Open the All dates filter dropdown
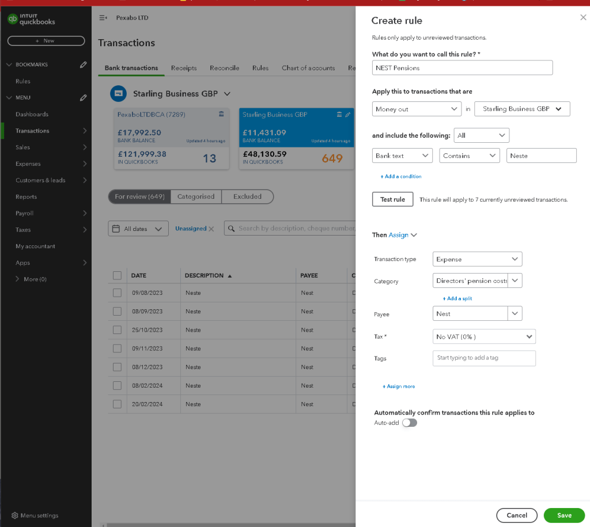This screenshot has height=527, width=590. (x=138, y=229)
